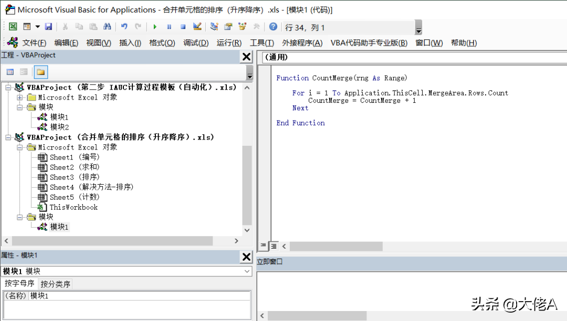Image resolution: width=567 pixels, height=321 pixels.
Task: Toggle Design Mode icon
Action: click(x=197, y=26)
